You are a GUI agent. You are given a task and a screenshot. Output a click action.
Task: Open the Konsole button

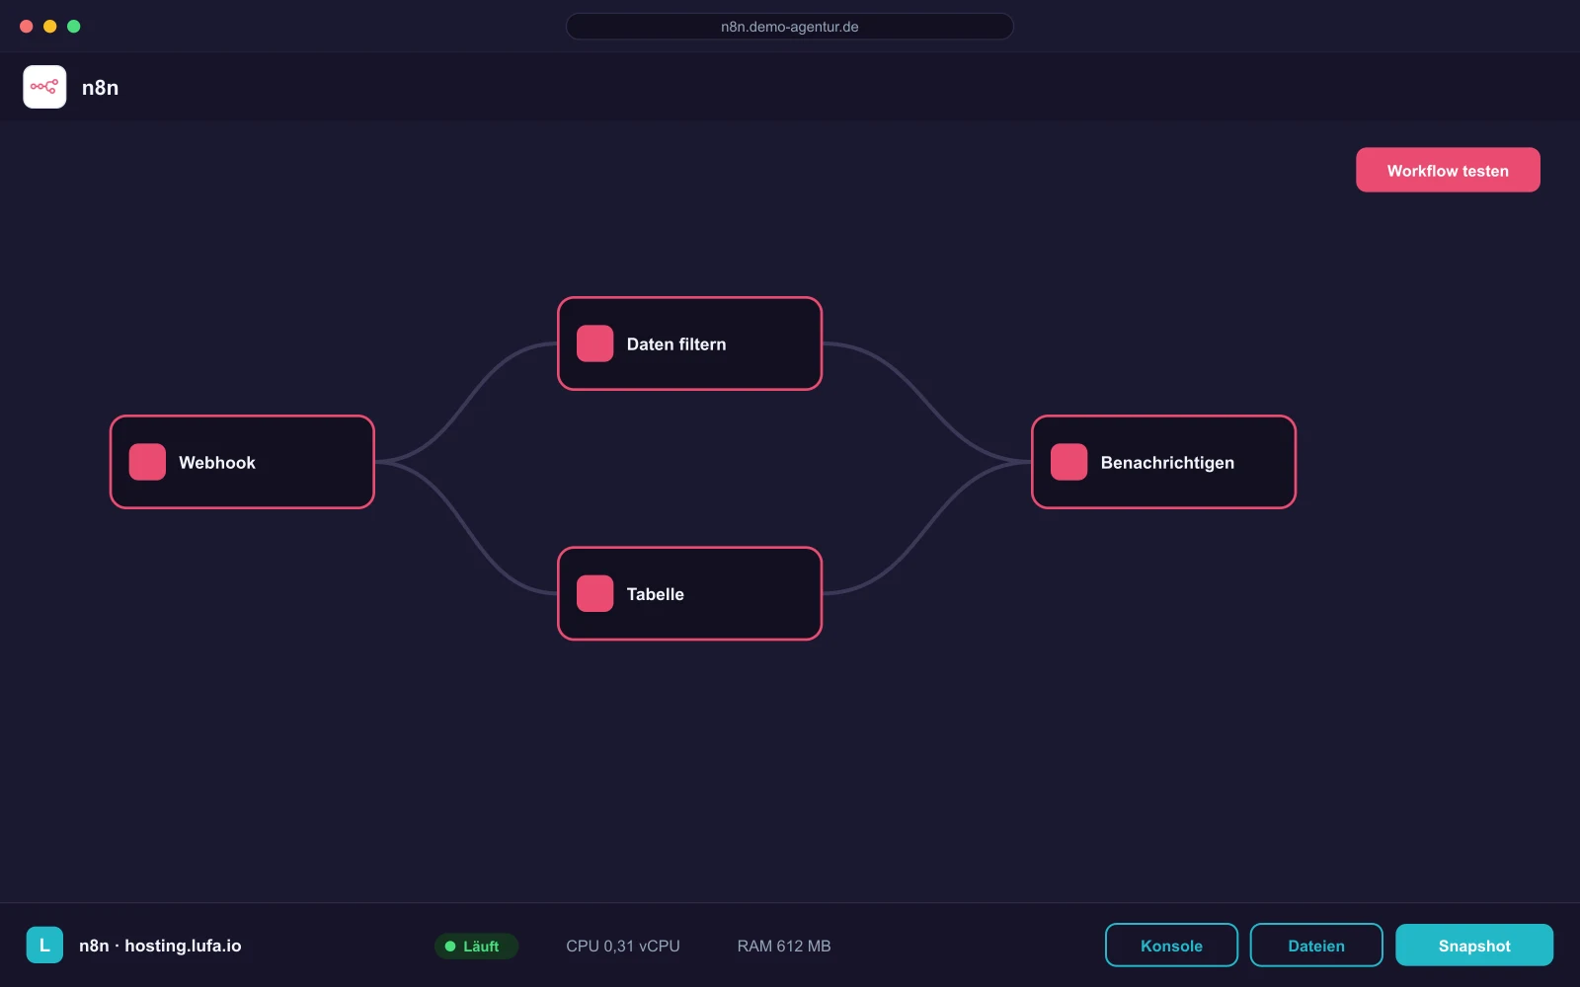(x=1171, y=945)
